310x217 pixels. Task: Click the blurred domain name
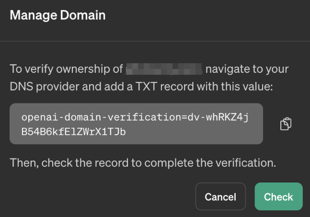164,69
